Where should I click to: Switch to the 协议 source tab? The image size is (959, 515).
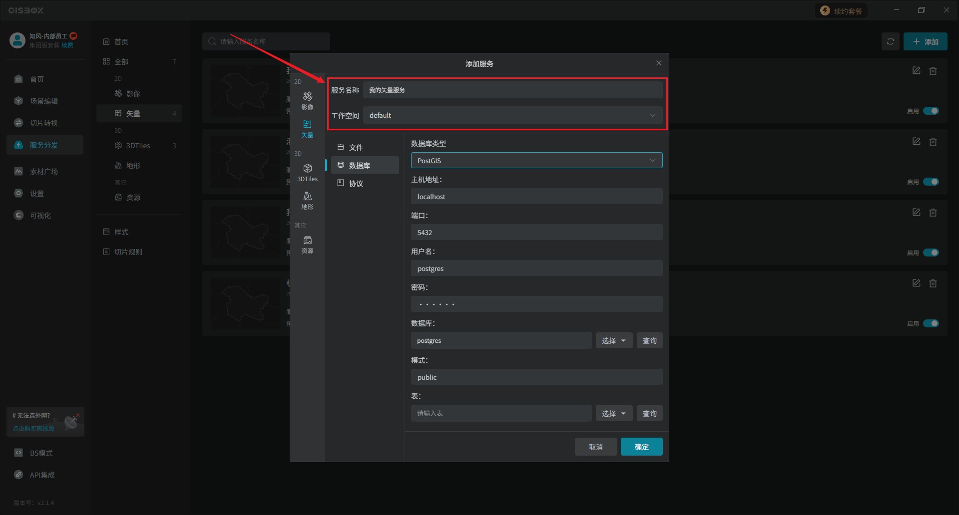[356, 183]
